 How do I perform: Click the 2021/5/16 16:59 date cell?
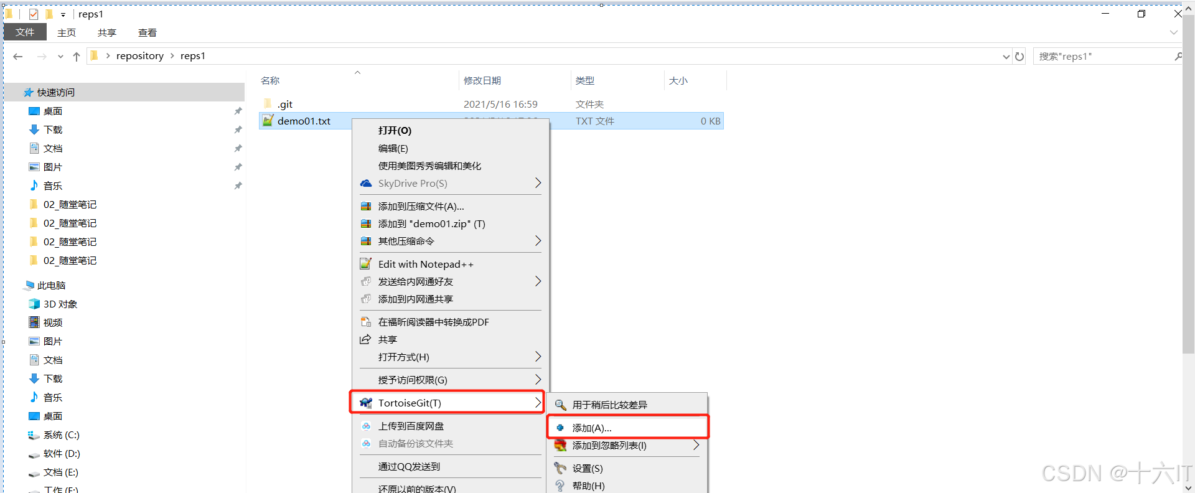tap(500, 104)
